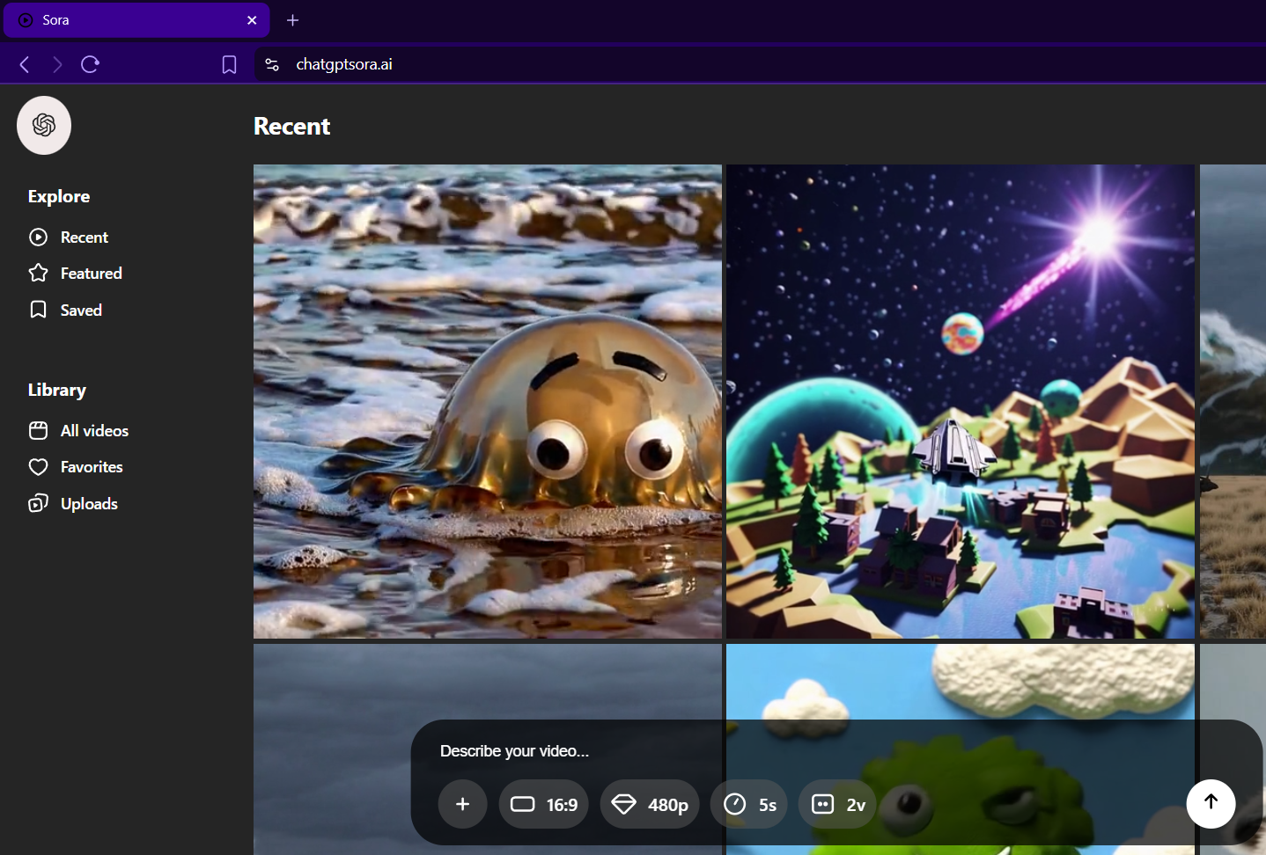Click the Recent play-circle icon
The height and width of the screenshot is (855, 1266).
(x=38, y=237)
